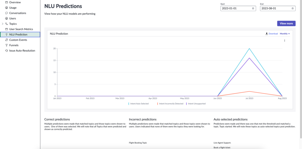Viewport: 302px width, 149px height.
Task: Expand the Topics tree chevron
Action: point(3,24)
